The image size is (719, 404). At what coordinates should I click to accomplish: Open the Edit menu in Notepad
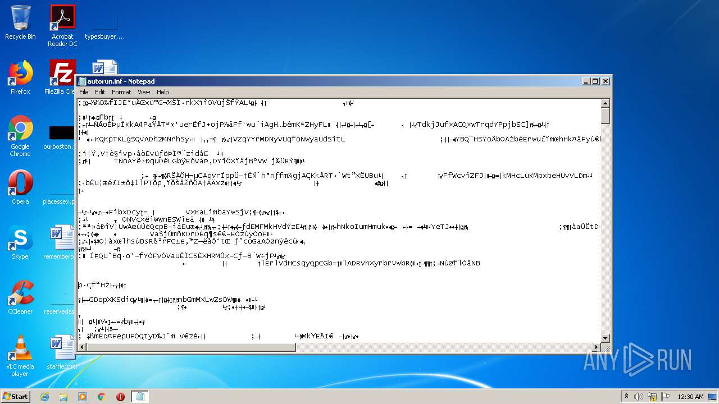100,92
